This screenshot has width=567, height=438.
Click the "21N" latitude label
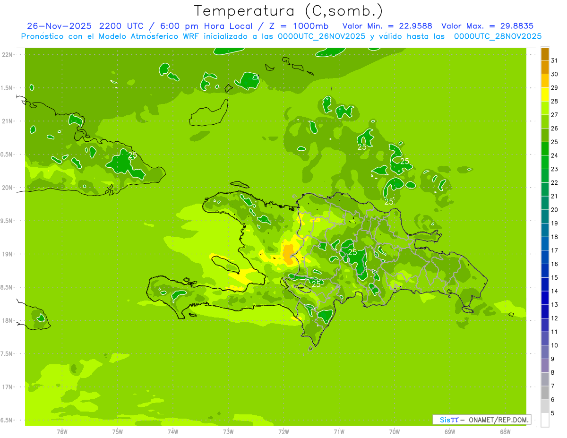coord(7,121)
